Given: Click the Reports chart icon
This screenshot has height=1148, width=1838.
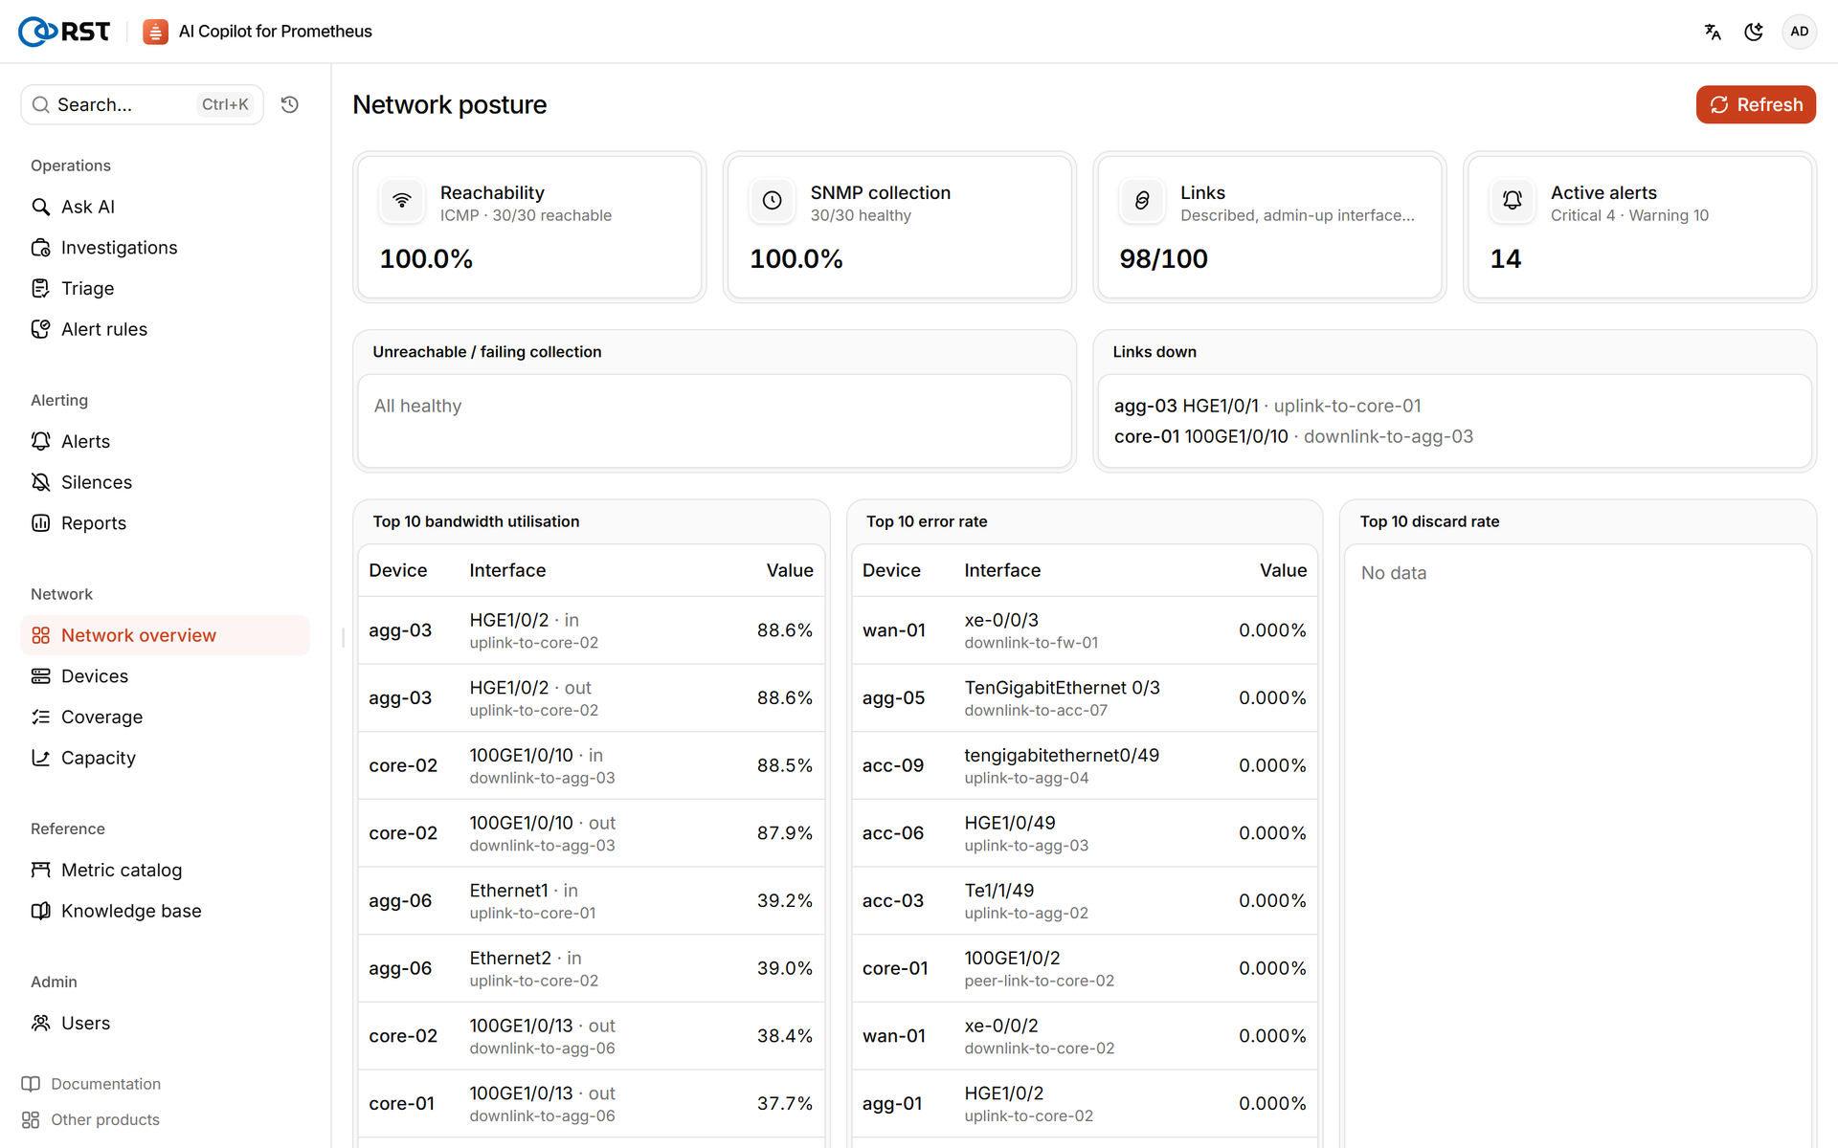Looking at the screenshot, I should coord(40,523).
